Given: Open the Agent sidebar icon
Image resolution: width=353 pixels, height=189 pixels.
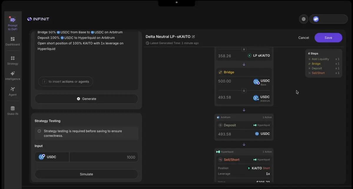Looking at the screenshot, I should 13,89.
